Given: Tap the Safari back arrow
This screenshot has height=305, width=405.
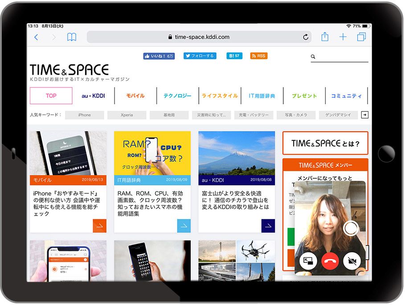Looking at the screenshot, I should (36, 37).
